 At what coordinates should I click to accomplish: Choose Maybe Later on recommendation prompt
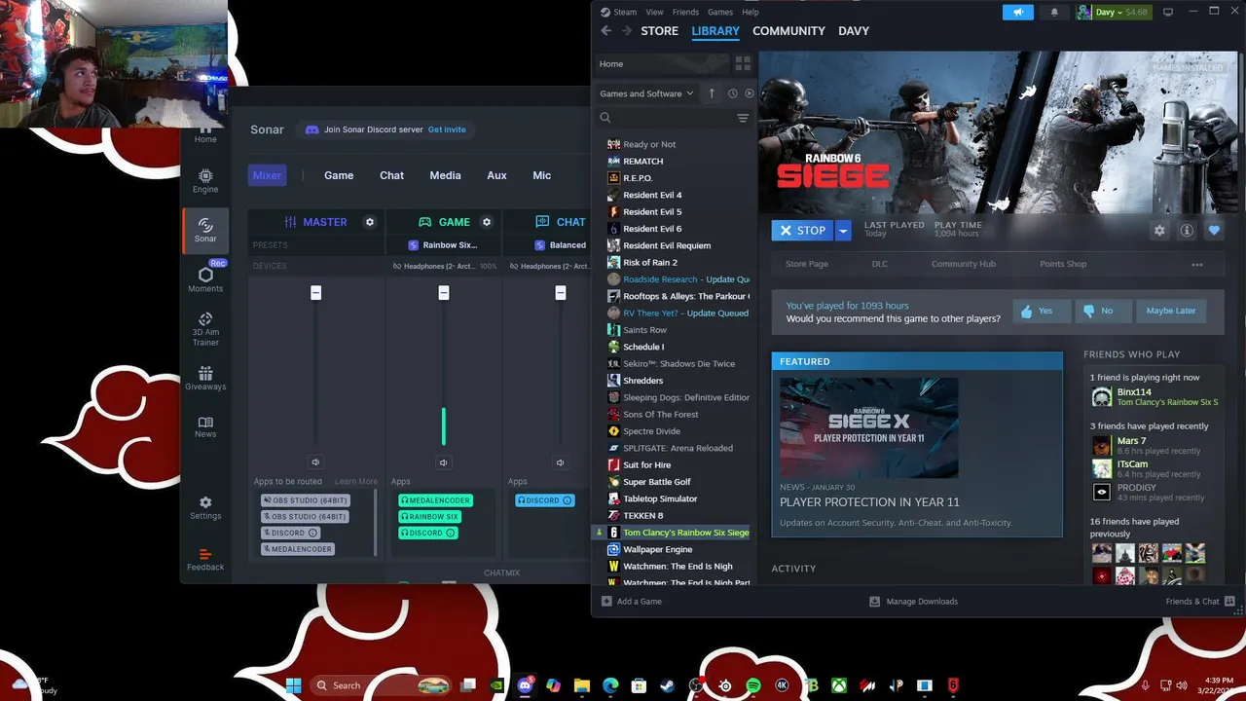pos(1170,311)
